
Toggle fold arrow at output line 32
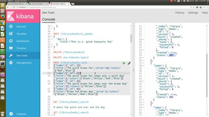point(143,50)
